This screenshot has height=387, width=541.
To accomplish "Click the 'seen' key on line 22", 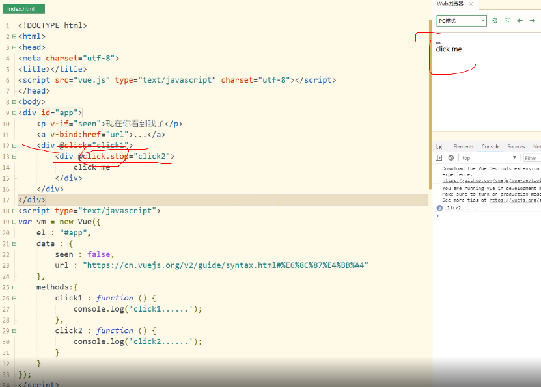I will [64, 254].
